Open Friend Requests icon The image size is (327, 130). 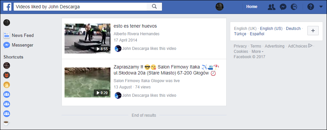coord(271,7)
